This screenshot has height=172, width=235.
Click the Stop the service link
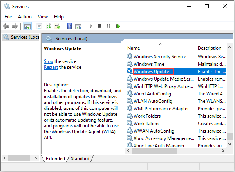(49, 61)
